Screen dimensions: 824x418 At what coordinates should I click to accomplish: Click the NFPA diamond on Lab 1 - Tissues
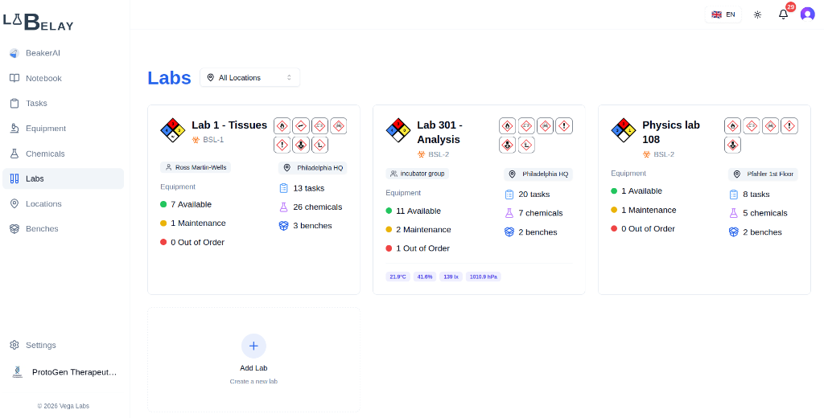pyautogui.click(x=173, y=130)
